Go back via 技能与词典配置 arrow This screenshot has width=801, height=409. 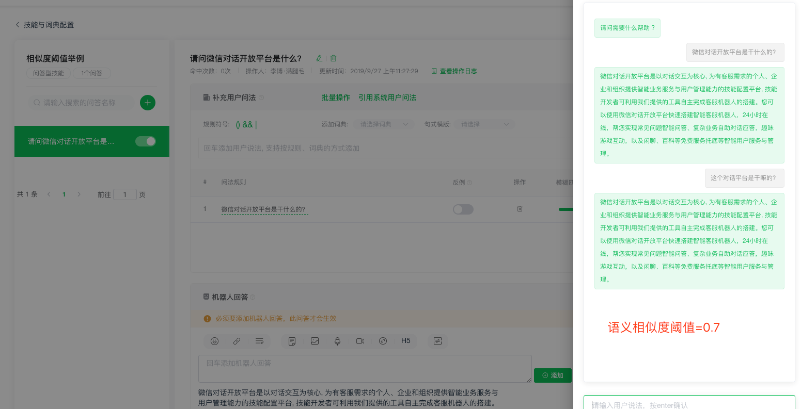pyautogui.click(x=18, y=25)
